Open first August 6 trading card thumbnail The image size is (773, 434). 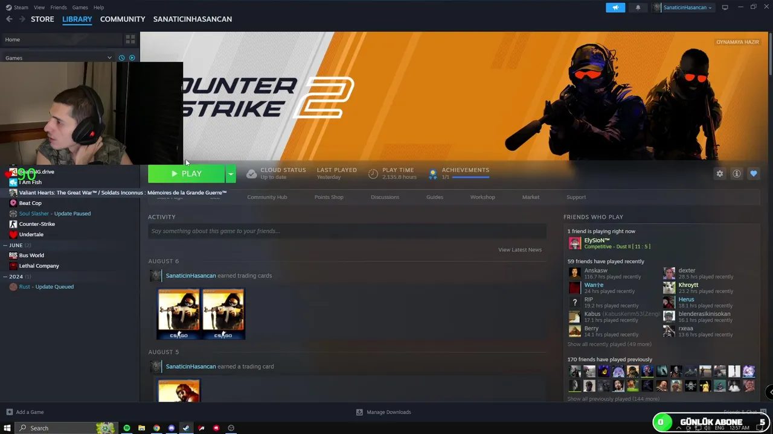(x=179, y=314)
